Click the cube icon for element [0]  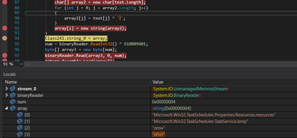pyautogui.click(x=20, y=115)
